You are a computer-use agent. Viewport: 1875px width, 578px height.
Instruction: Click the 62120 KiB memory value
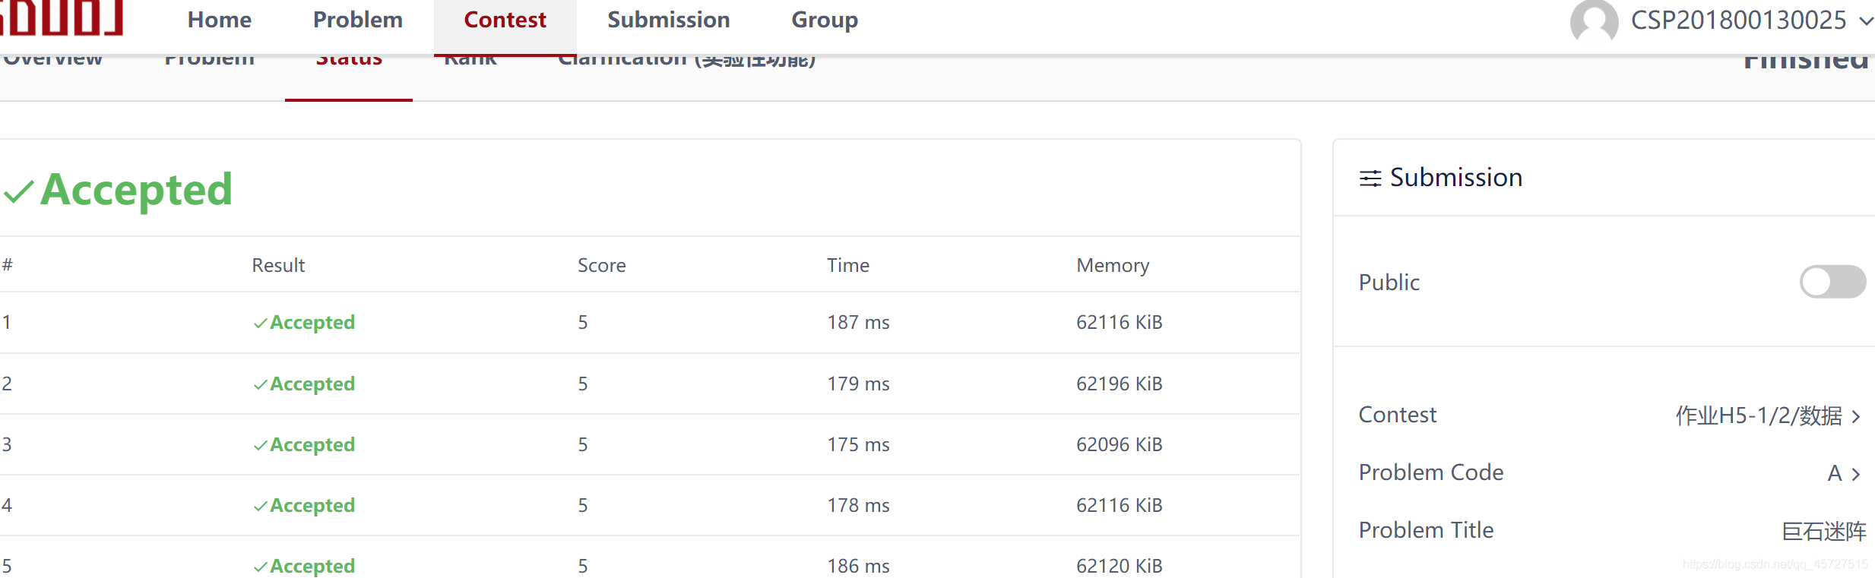pyautogui.click(x=1120, y=566)
